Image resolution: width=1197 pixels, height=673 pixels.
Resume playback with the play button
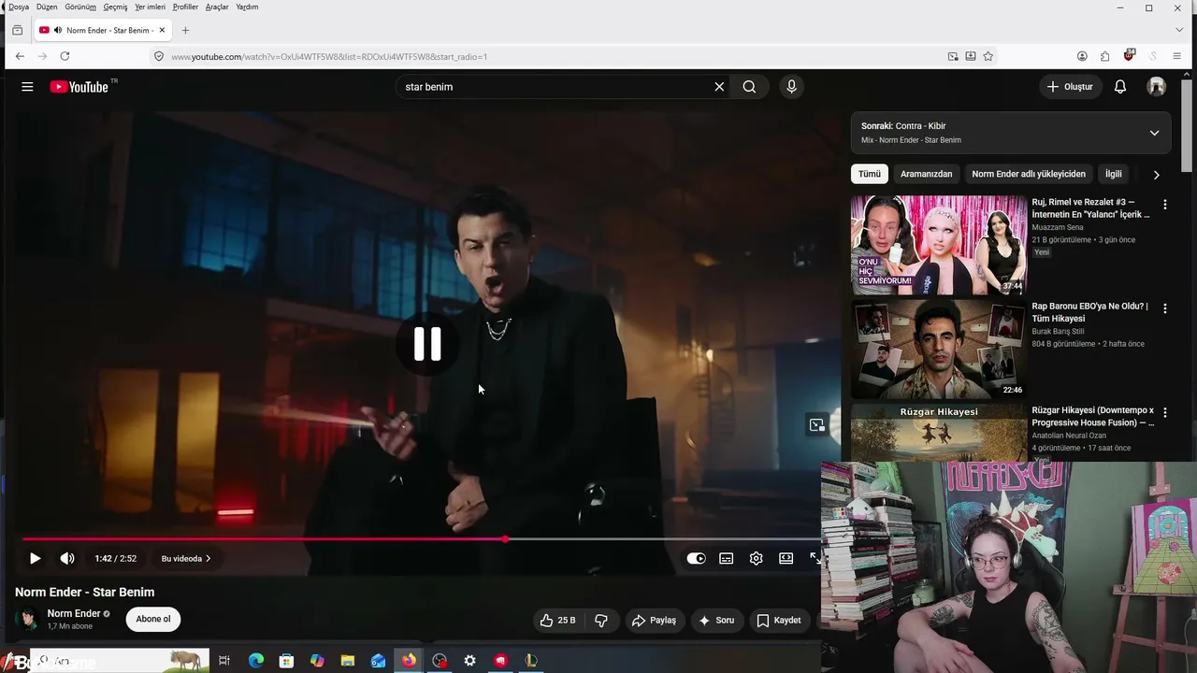pos(35,558)
